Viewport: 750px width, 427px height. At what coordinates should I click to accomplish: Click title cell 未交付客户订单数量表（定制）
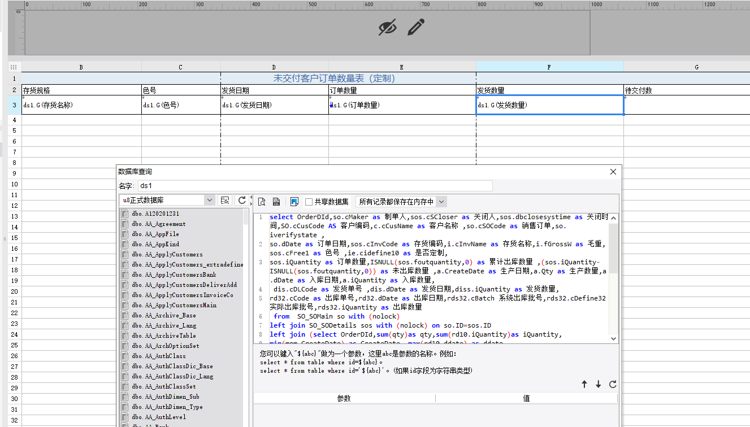click(x=334, y=79)
